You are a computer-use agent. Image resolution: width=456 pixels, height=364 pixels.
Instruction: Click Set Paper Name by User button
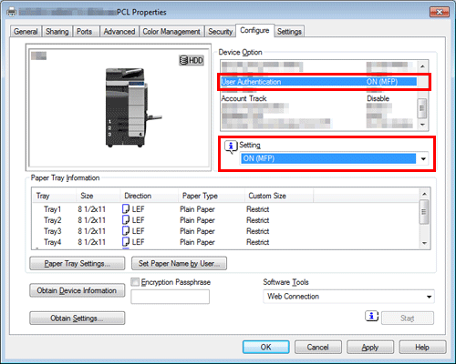(x=179, y=263)
